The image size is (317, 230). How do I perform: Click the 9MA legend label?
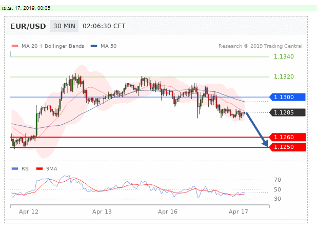[x=52, y=169]
